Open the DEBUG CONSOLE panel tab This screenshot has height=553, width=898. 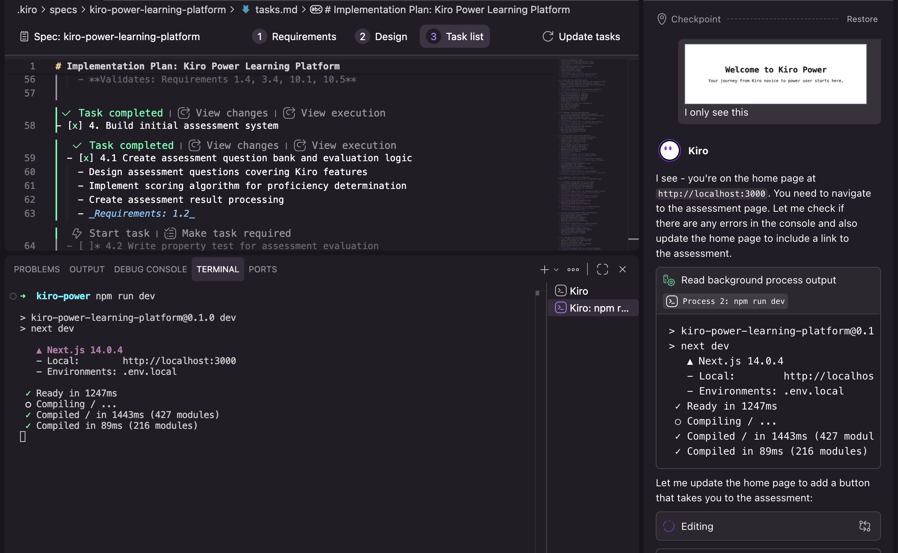[150, 269]
